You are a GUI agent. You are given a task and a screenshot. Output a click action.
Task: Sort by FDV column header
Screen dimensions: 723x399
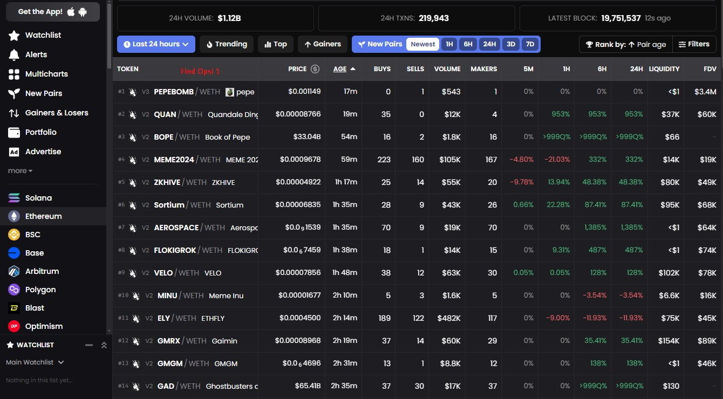710,69
